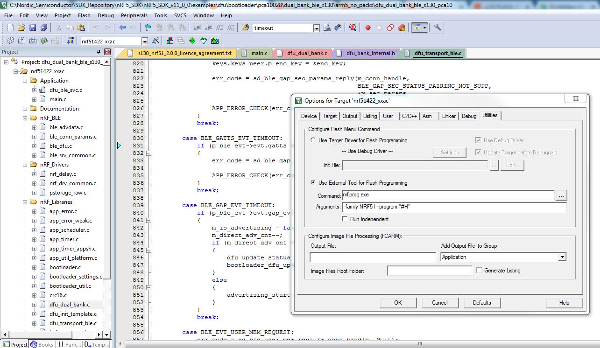Insert a breakpoint using the red dot icon
Viewport: 600px width, 348px height.
coord(368,28)
